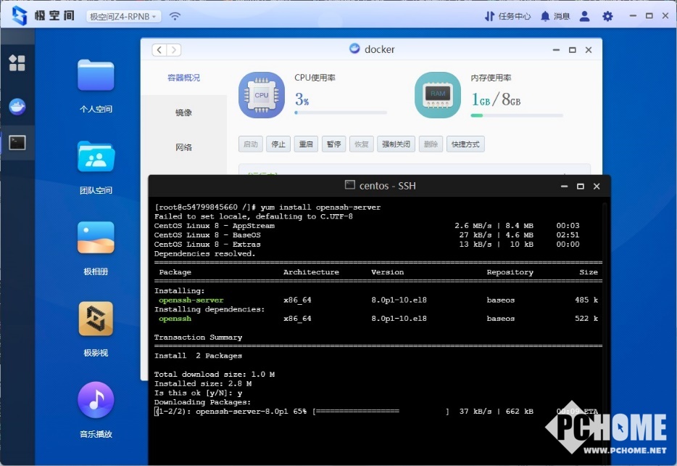Click the 启动 start button

pos(250,144)
